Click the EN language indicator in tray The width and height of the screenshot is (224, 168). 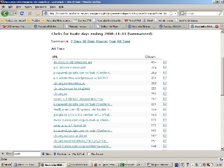pyautogui.click(x=176, y=165)
